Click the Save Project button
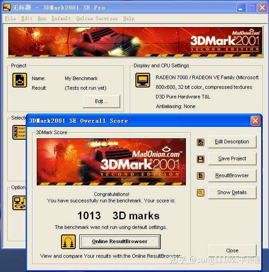This screenshot has height=272, width=269. click(232, 159)
